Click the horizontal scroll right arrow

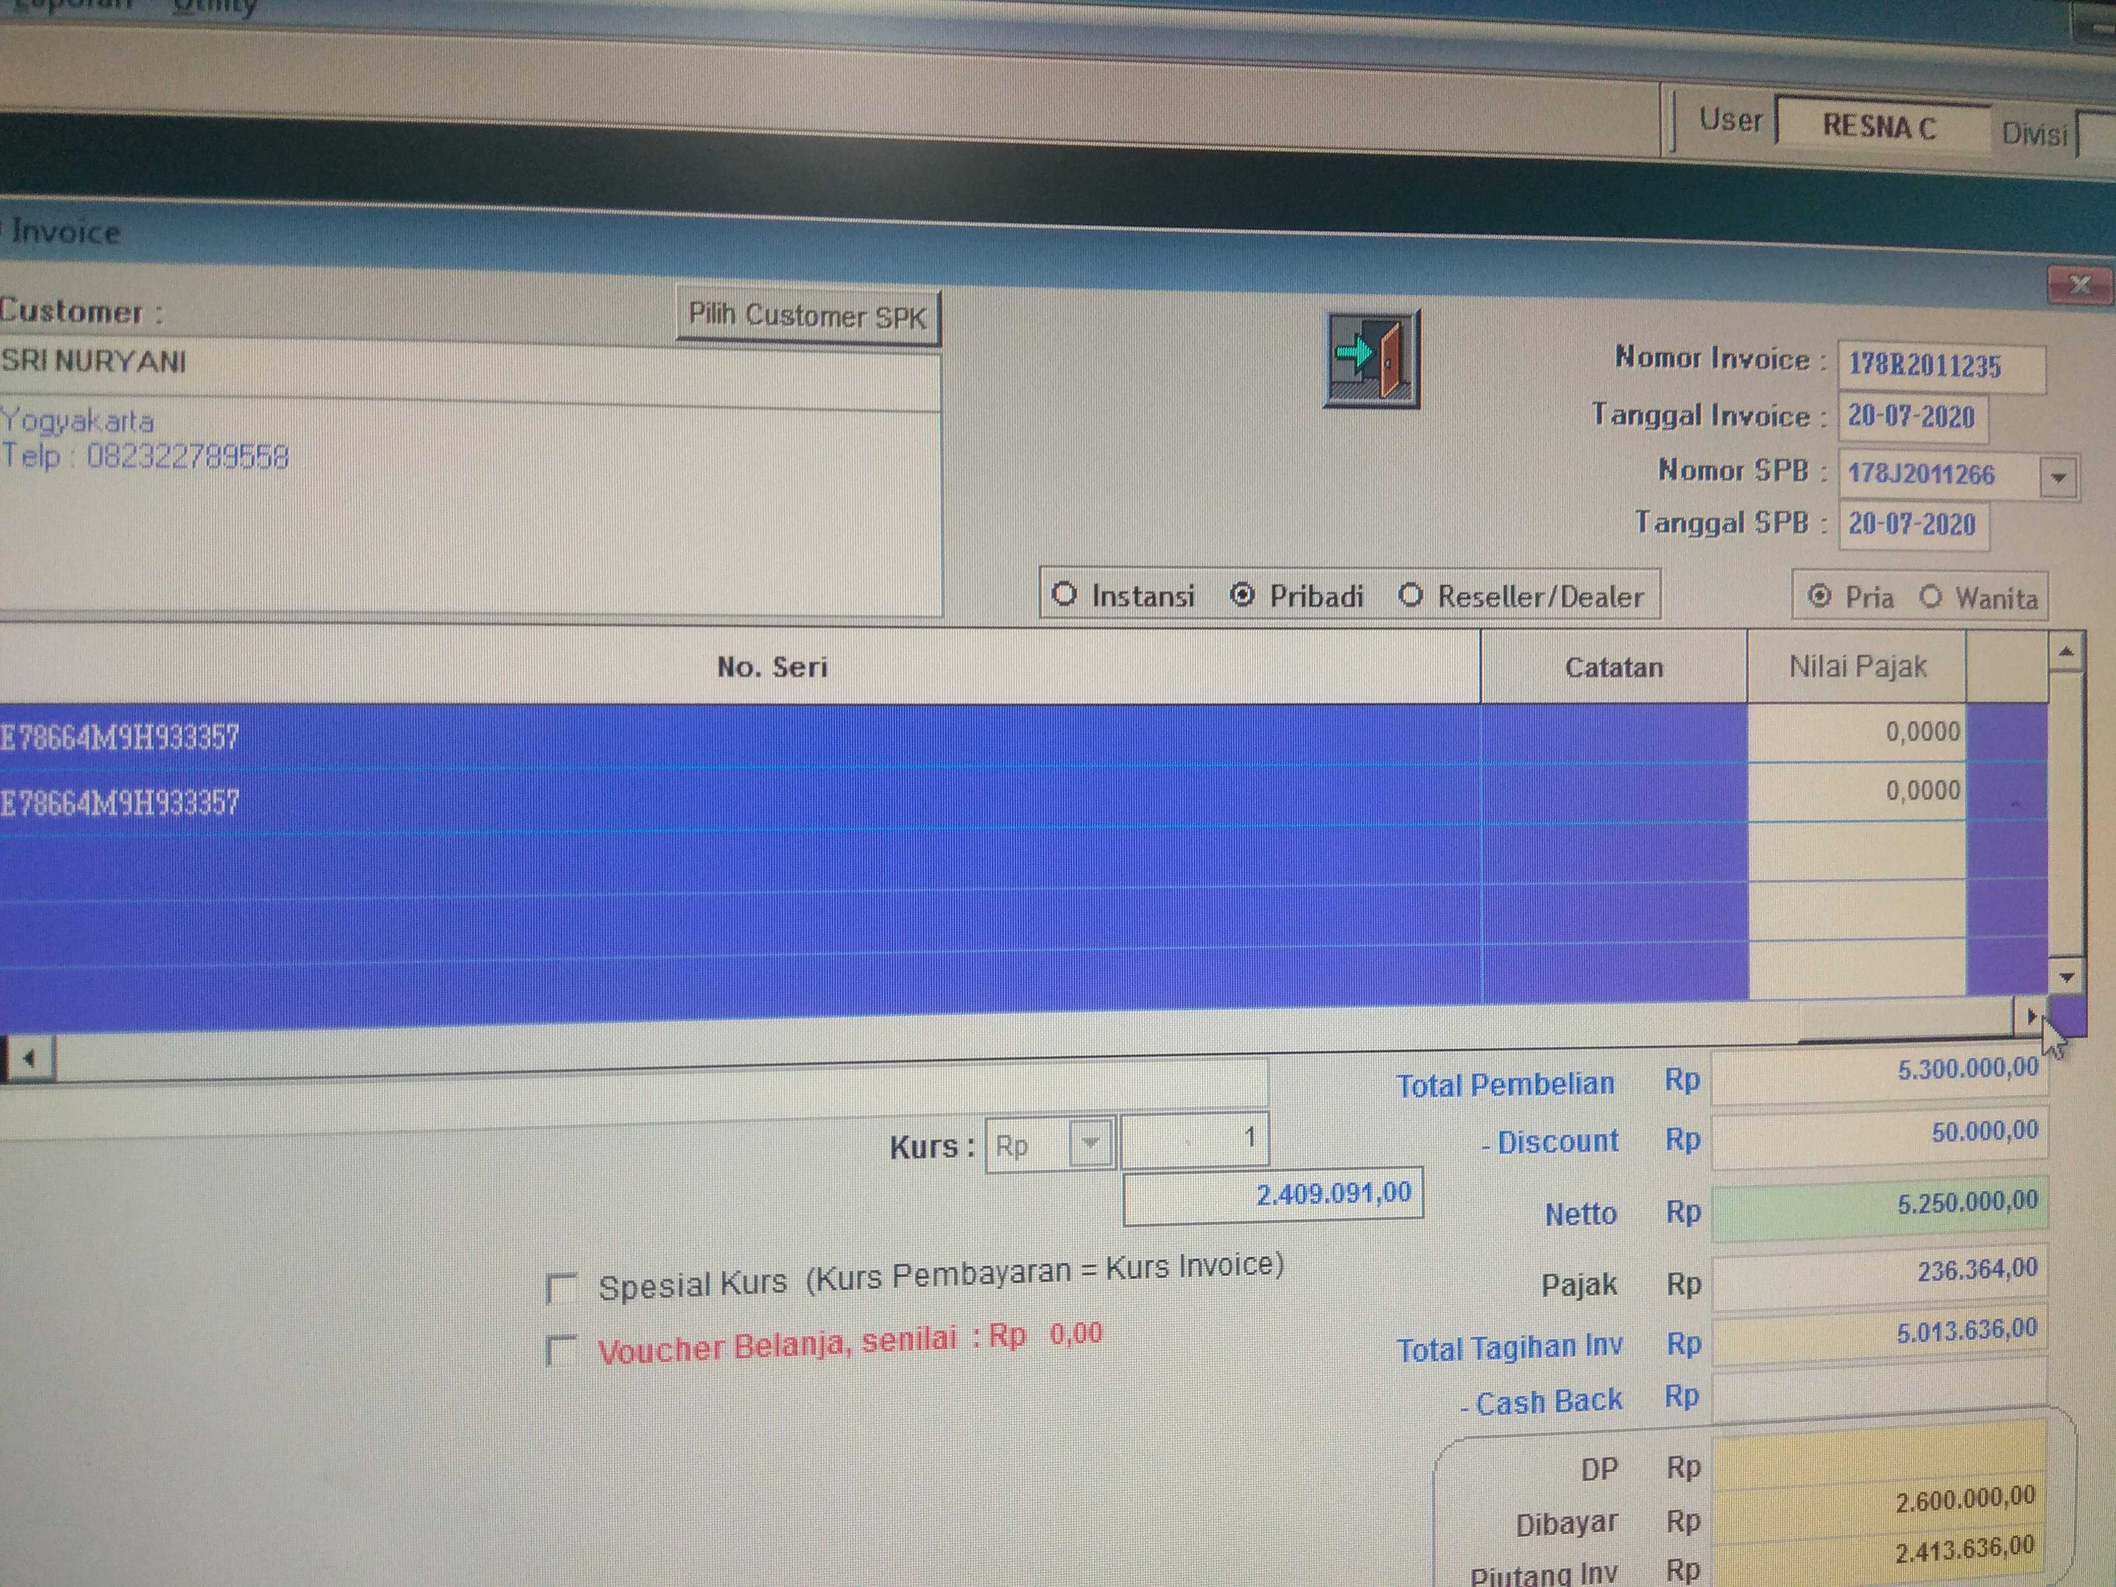pos(2030,1017)
